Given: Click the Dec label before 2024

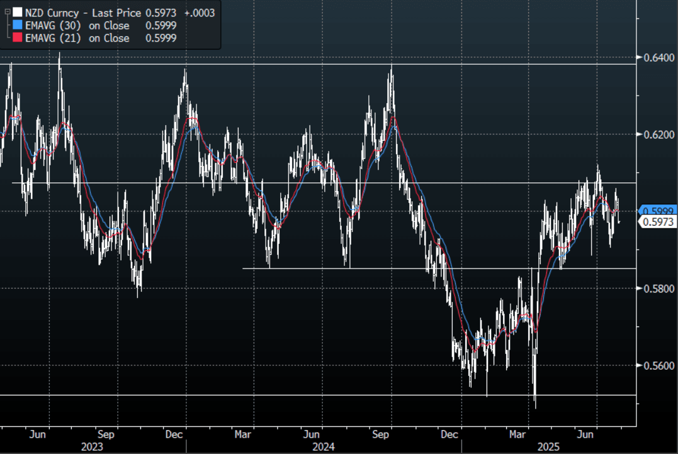Looking at the screenshot, I should point(174,434).
